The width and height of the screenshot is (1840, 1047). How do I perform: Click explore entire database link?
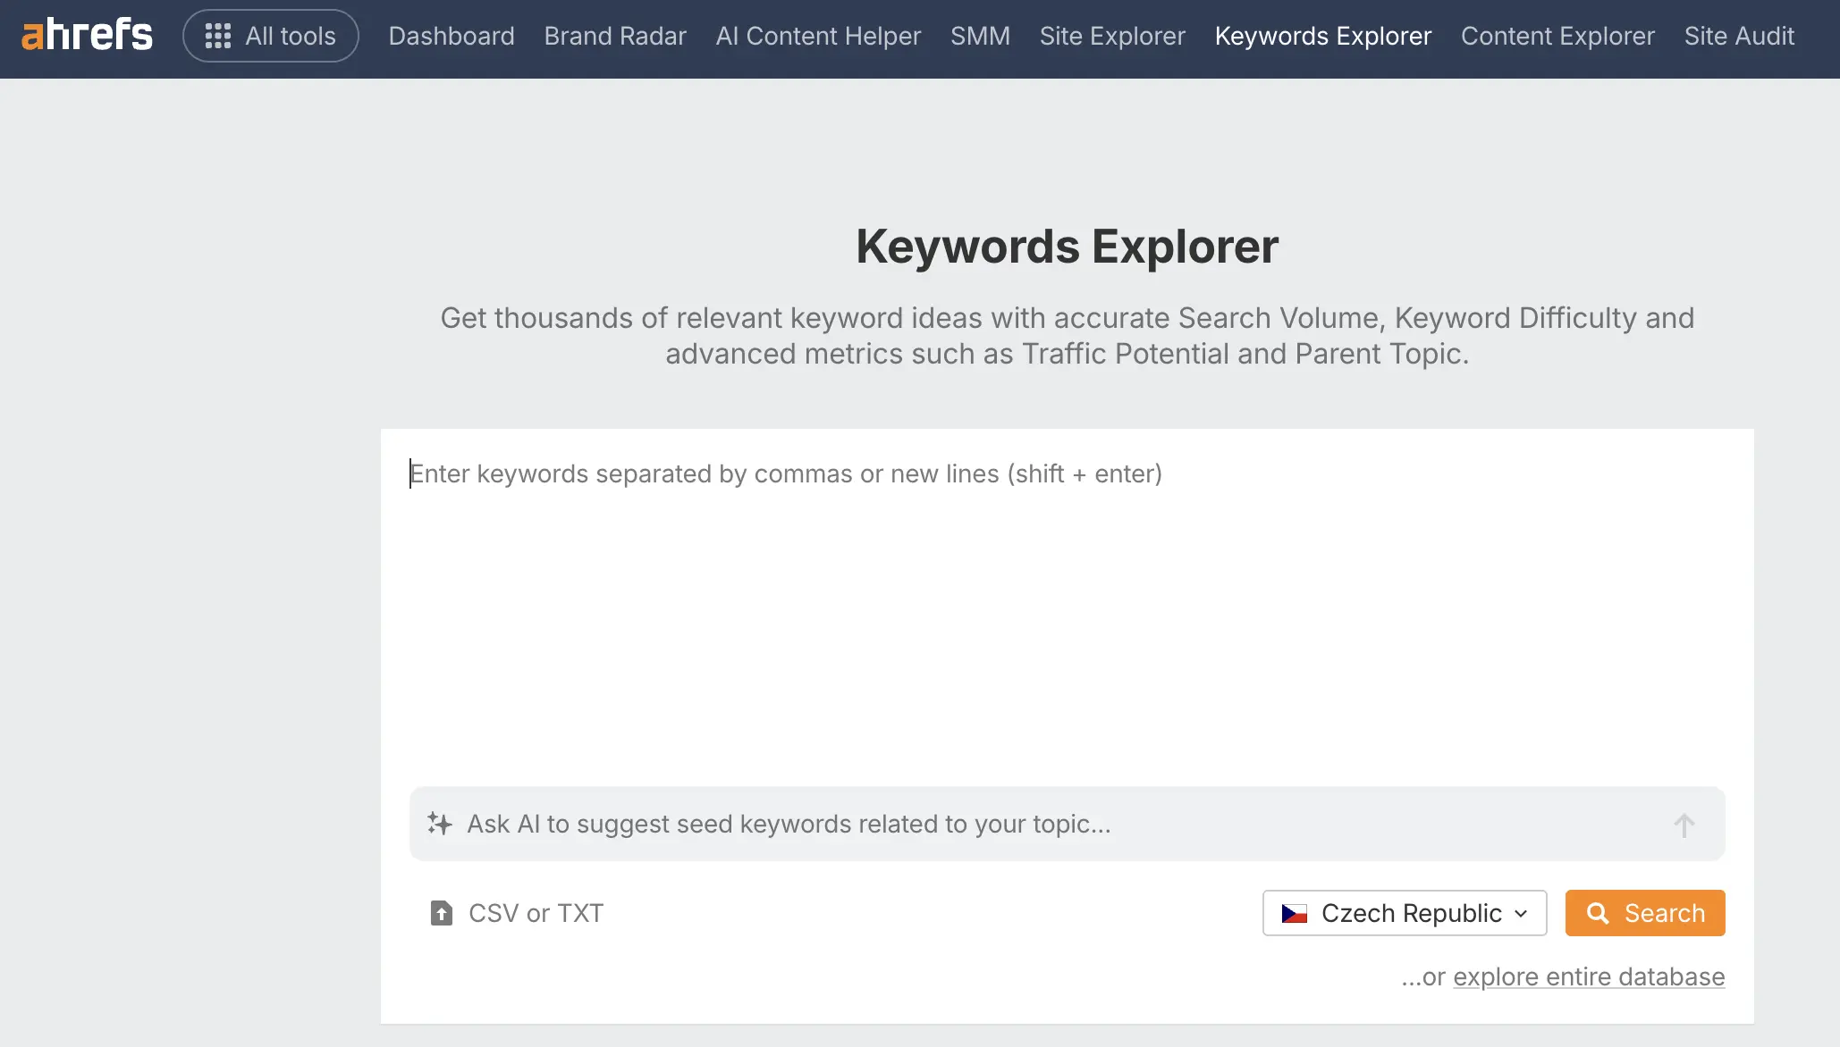pyautogui.click(x=1589, y=977)
